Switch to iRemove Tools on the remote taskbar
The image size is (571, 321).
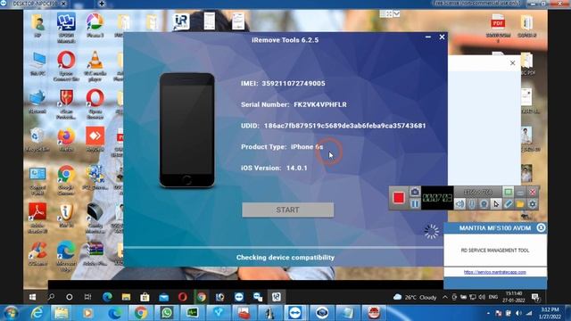(276, 297)
